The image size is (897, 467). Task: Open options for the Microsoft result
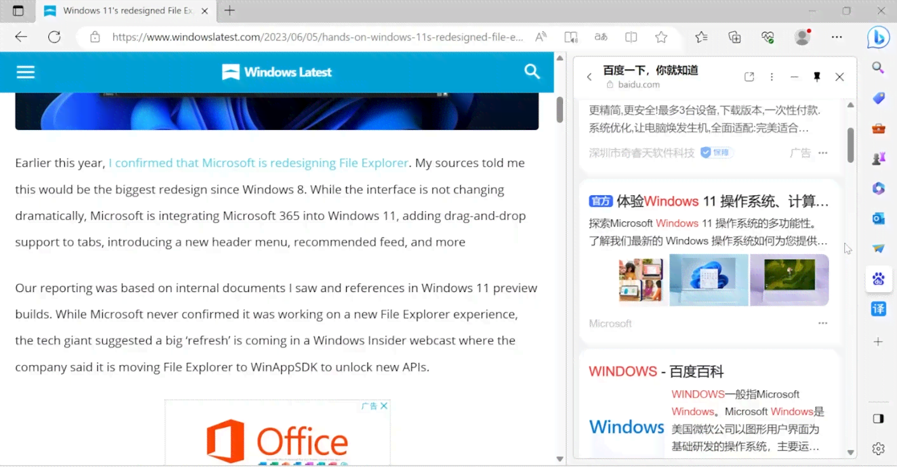click(823, 323)
